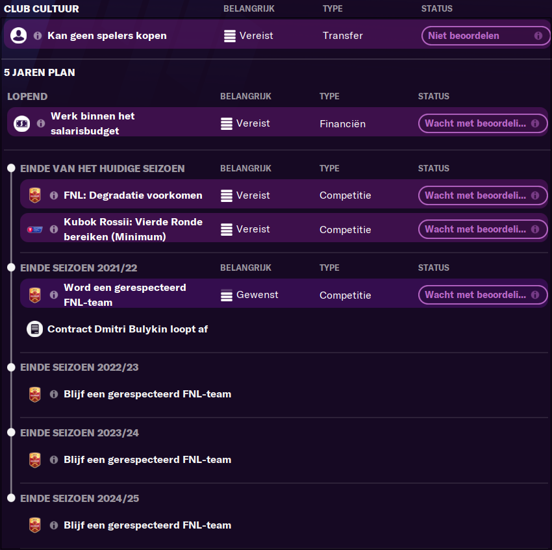552x550 pixels.
Task: Open Contract Dmitri Bulykin loopt af entry
Action: 127,329
